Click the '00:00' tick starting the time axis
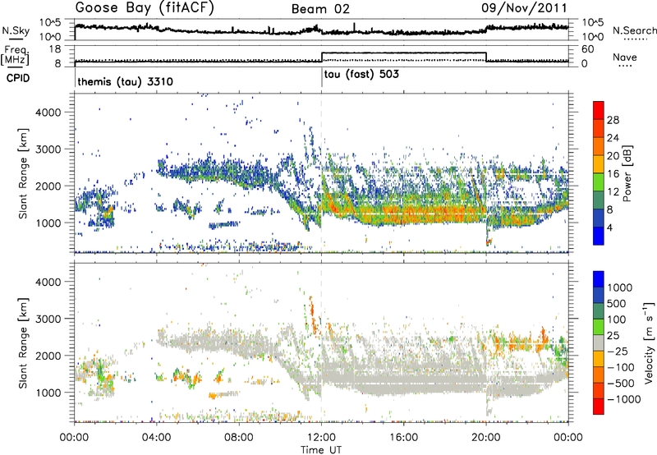The width and height of the screenshot is (657, 455). [74, 438]
